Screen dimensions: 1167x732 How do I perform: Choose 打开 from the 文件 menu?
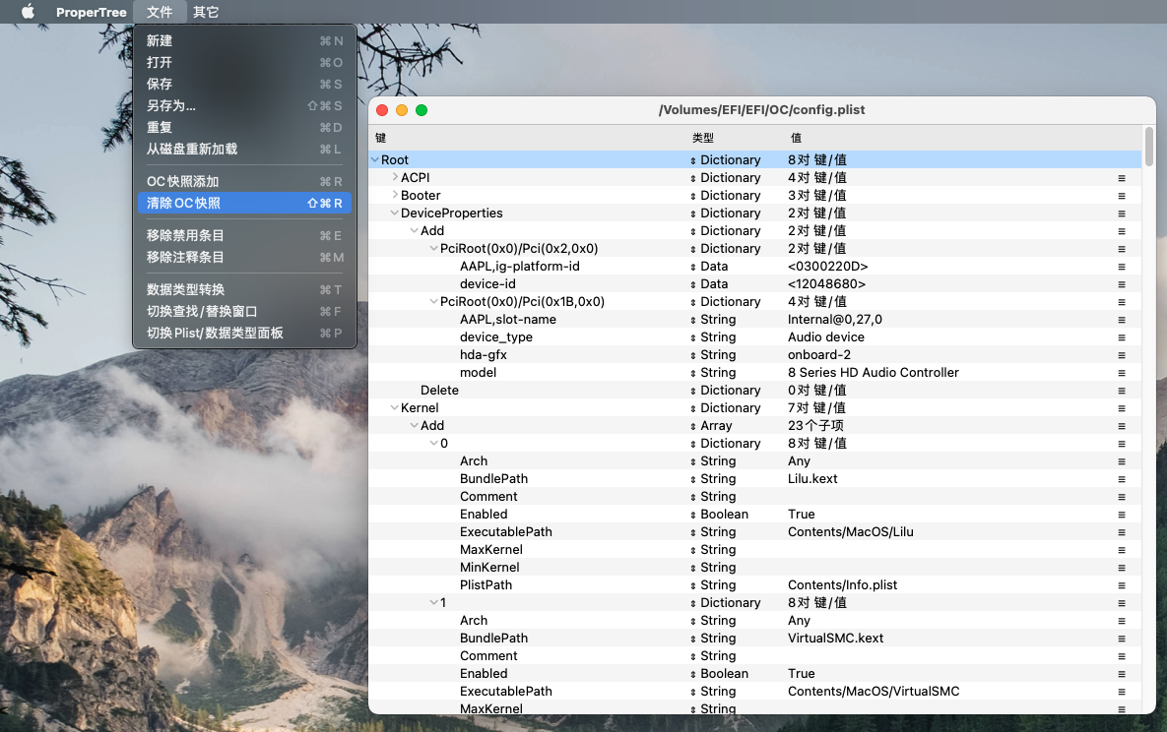point(244,63)
